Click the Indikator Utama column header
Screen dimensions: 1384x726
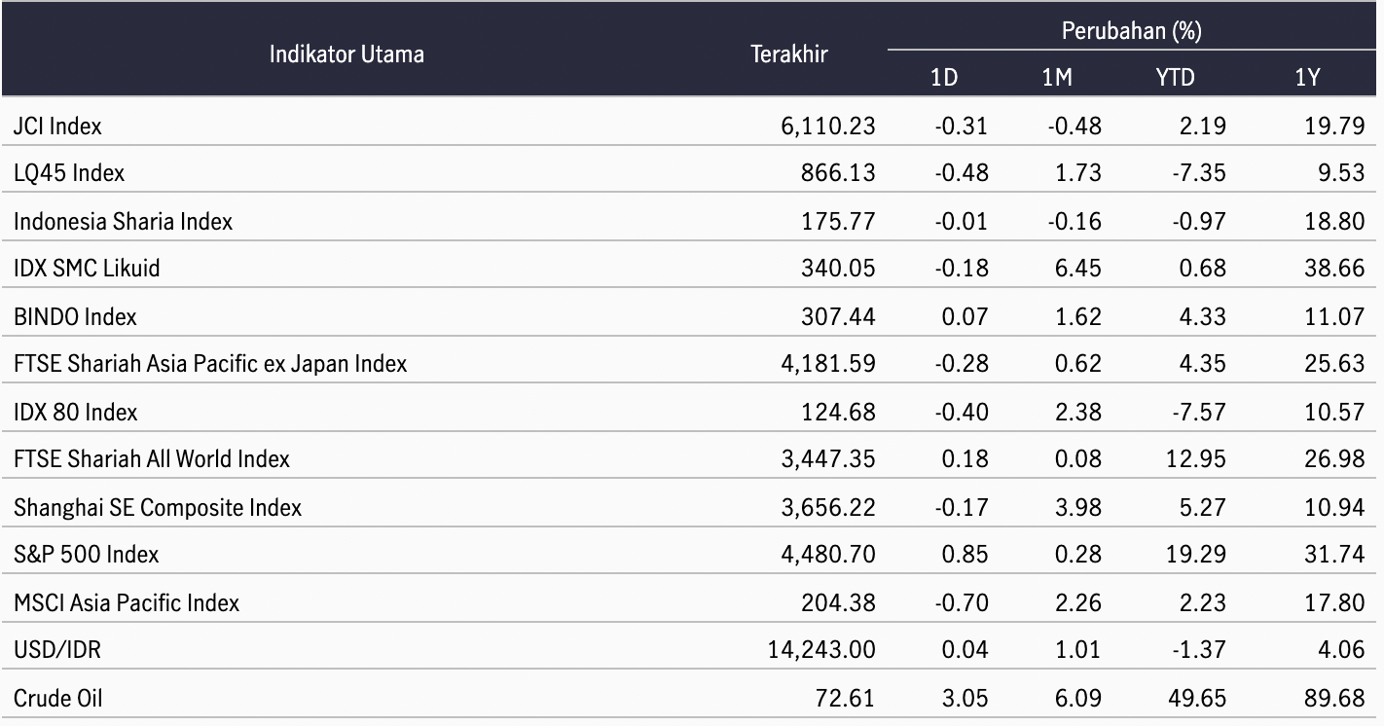(346, 54)
